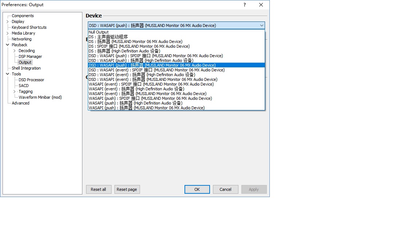Image resolution: width=420 pixels, height=236 pixels.
Task: Collapse the Playback tree node
Action: 8,45
